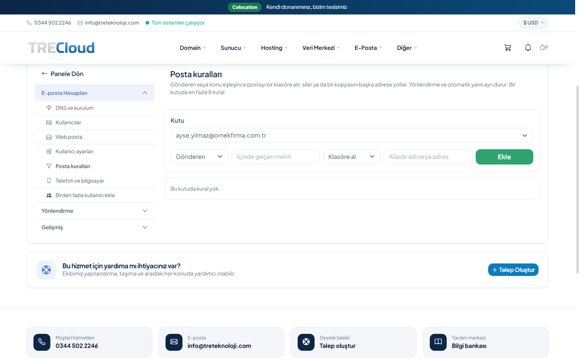Click the Colocation badge in top banner
The width and height of the screenshot is (580, 362).
click(x=244, y=7)
